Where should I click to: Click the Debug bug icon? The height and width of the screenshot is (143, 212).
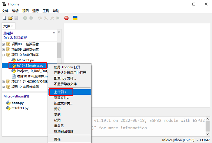click(31, 18)
